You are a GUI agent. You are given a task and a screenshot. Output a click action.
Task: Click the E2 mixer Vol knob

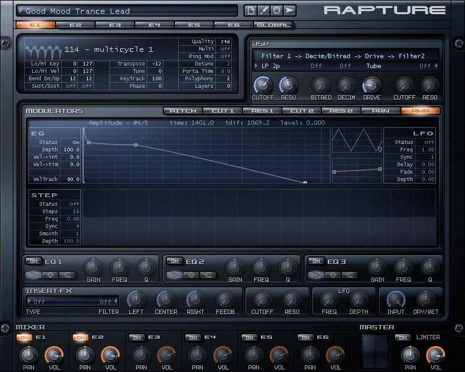[x=110, y=355]
